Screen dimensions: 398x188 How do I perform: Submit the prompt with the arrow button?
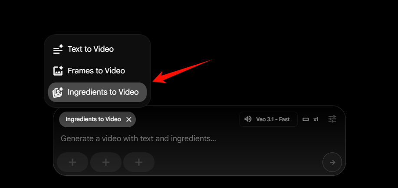coord(332,162)
